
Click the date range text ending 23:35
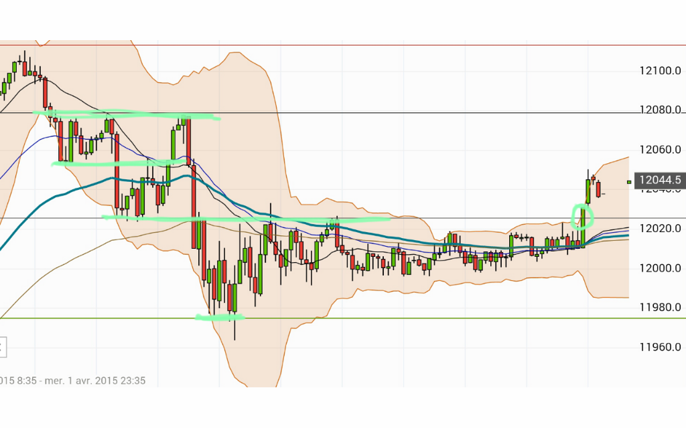click(x=72, y=381)
